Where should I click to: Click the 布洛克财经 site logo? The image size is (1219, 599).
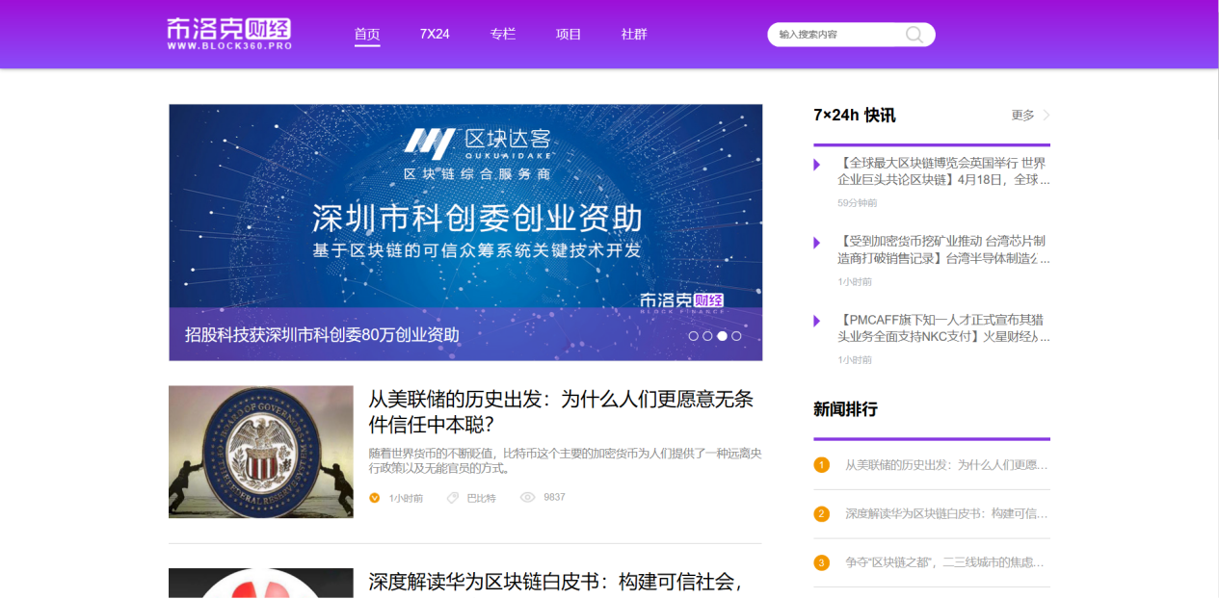tap(229, 34)
